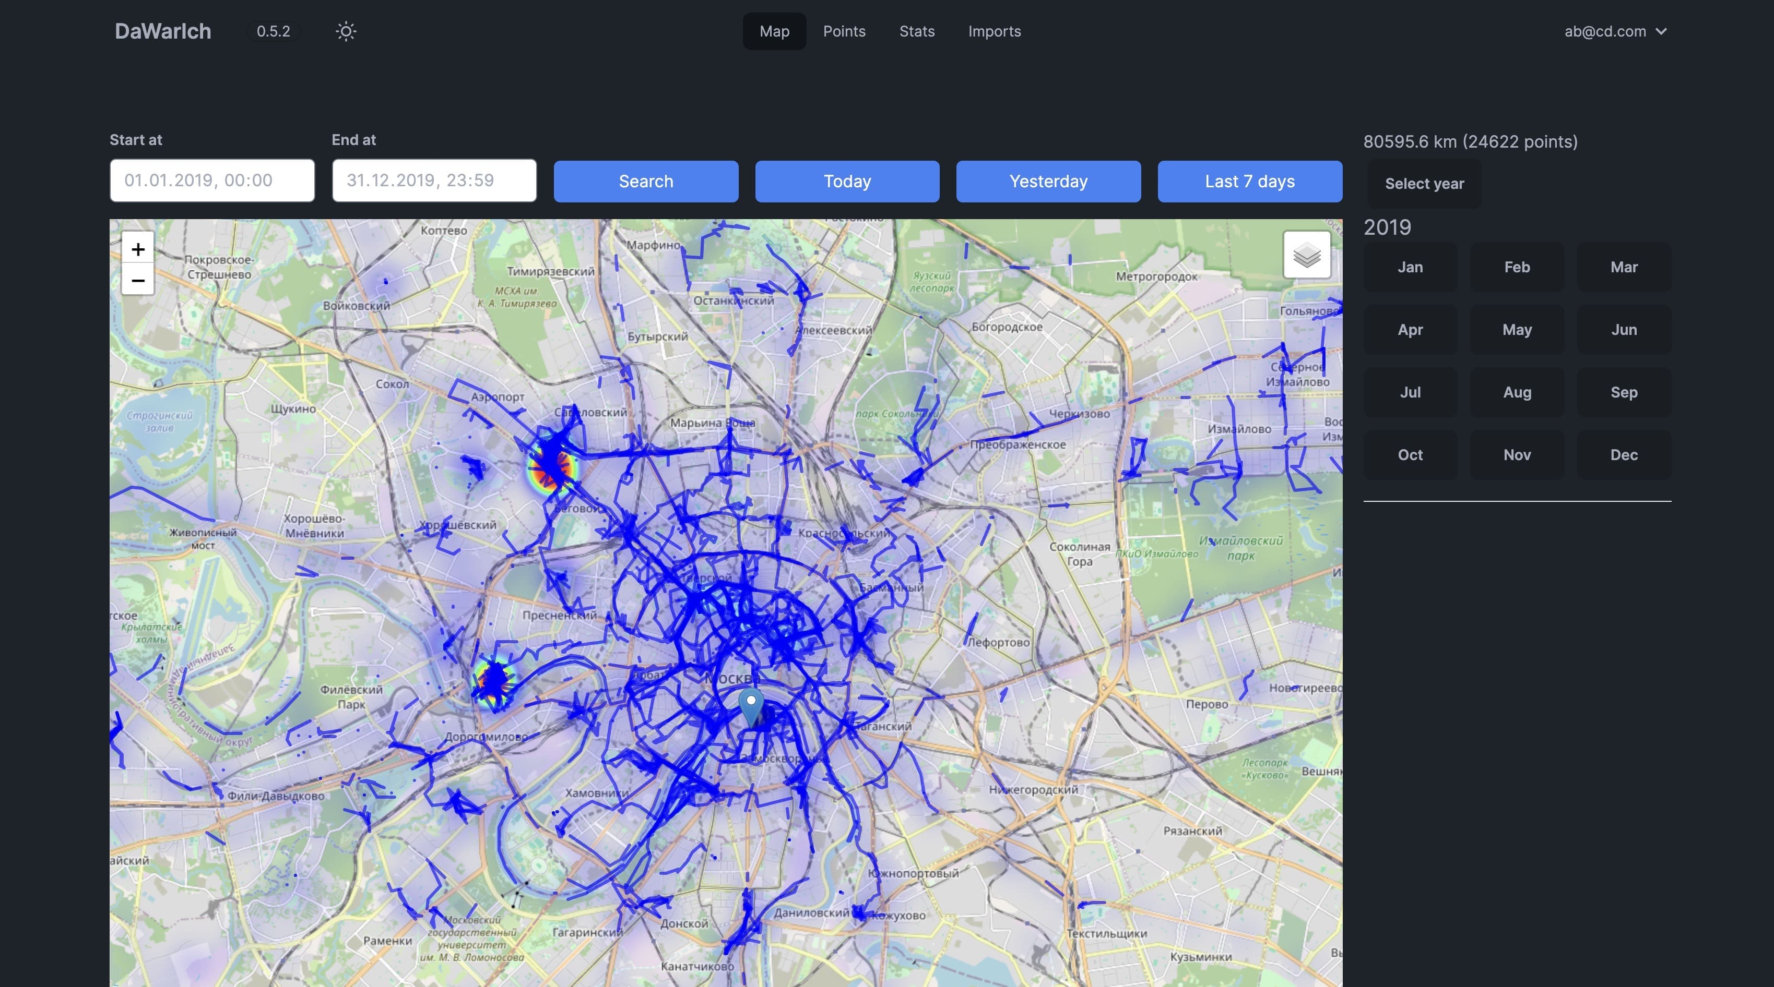Click the End at date field
Screen dimensions: 1774x987
[434, 180]
